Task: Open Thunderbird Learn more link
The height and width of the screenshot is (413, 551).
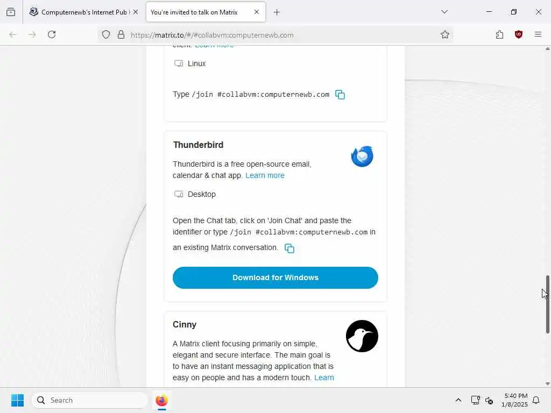Action: [265, 175]
